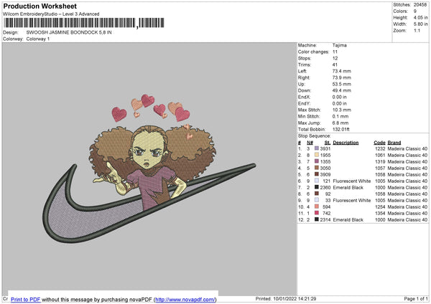Click the Width value 5.80 in
431x304 pixels.
coord(420,24)
